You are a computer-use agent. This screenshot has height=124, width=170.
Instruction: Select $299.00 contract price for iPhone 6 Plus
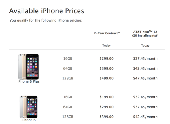tap(107, 58)
